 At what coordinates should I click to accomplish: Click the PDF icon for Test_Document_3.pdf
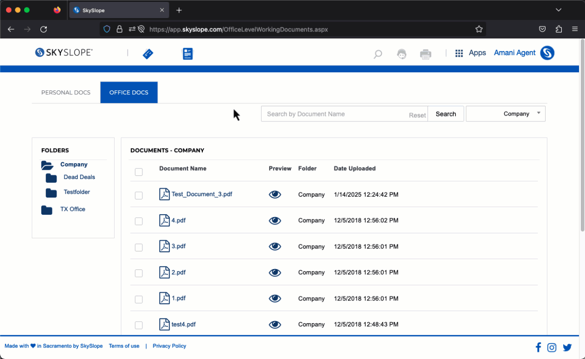coord(164,194)
